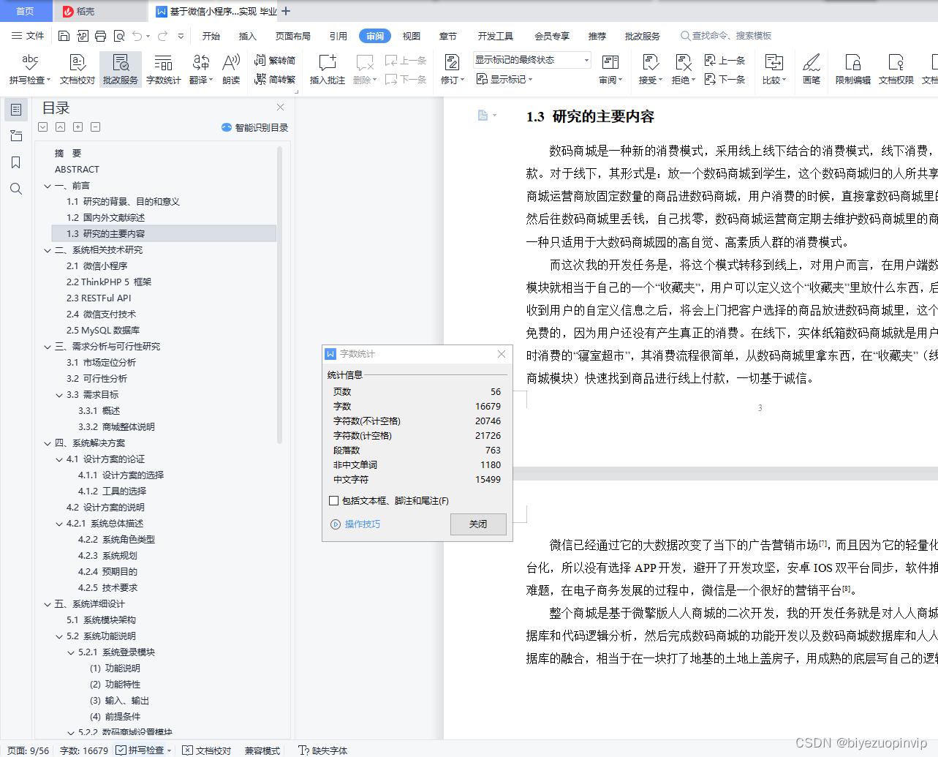
Task: Collapse the 四、系统解决方案 section
Action: pyautogui.click(x=48, y=443)
